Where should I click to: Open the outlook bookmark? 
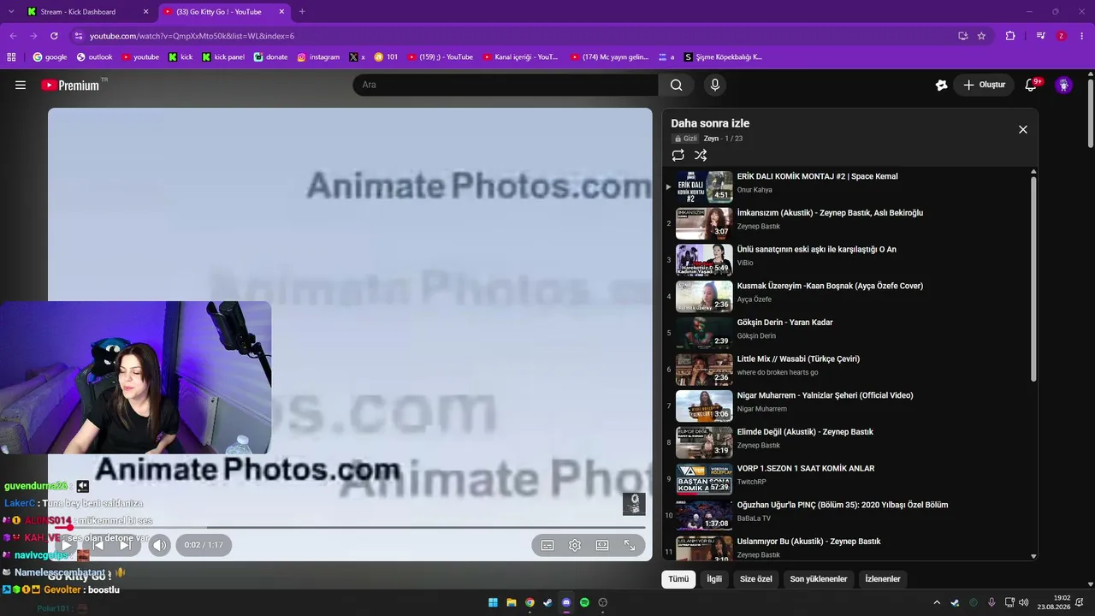pos(94,57)
